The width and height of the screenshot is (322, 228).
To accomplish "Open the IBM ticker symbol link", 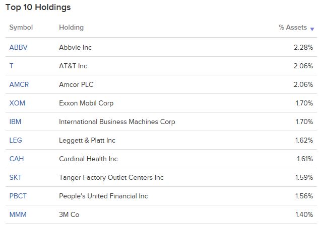I will (15, 122).
